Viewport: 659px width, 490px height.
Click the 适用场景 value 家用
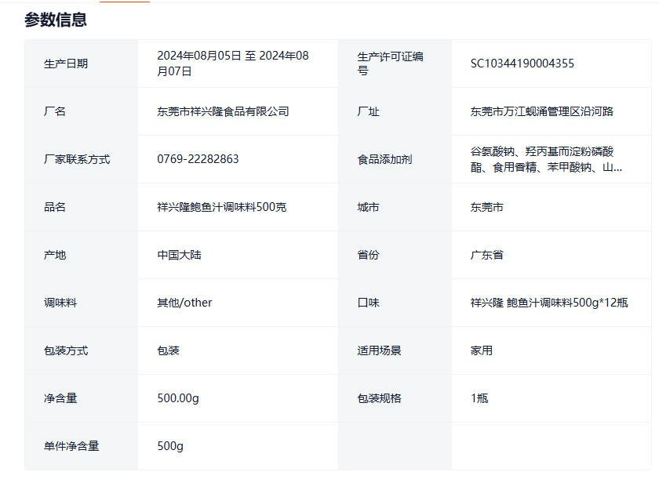coord(481,350)
